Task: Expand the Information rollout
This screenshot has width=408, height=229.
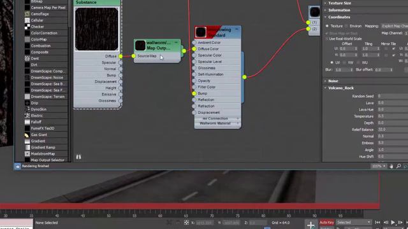Action: click(339, 10)
